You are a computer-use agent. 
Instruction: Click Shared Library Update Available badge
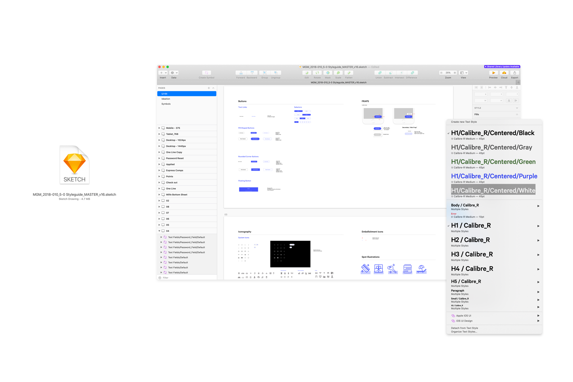(502, 67)
